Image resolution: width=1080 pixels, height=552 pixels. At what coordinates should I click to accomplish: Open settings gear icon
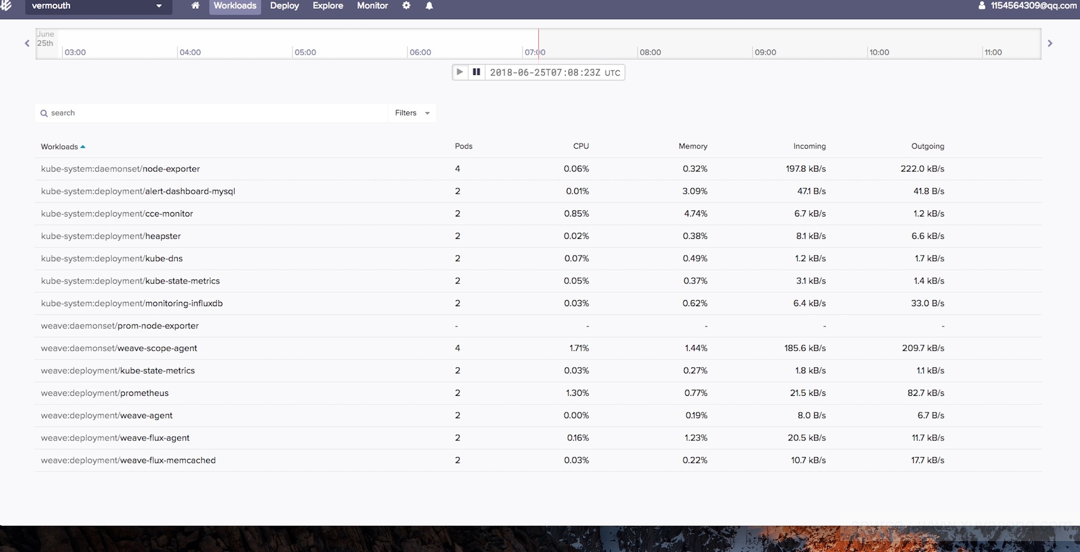(406, 6)
